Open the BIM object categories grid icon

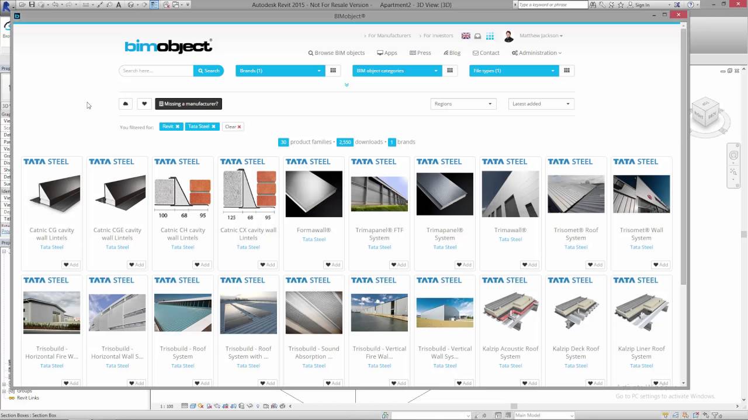pyautogui.click(x=450, y=71)
